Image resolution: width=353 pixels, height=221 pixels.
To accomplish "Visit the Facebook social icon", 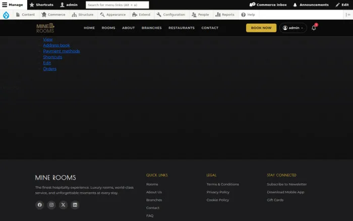I will pyautogui.click(x=40, y=205).
